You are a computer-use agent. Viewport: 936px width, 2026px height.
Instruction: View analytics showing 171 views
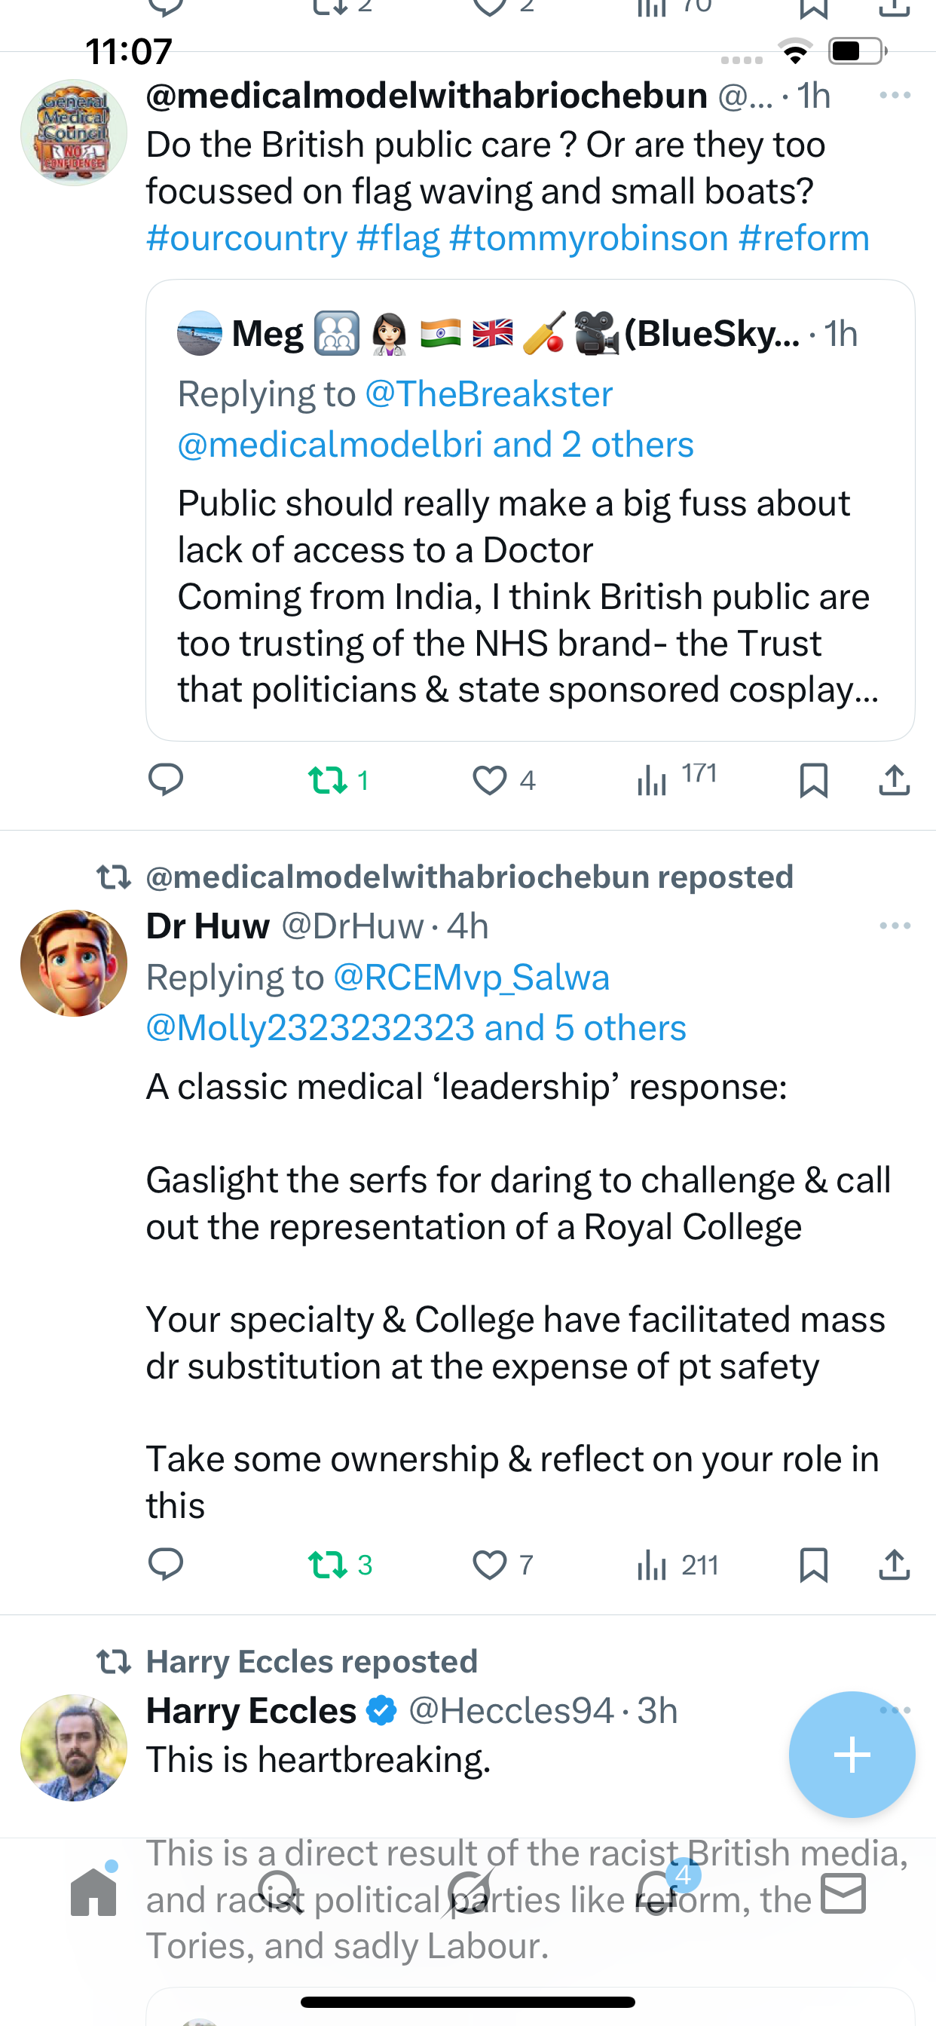(653, 780)
